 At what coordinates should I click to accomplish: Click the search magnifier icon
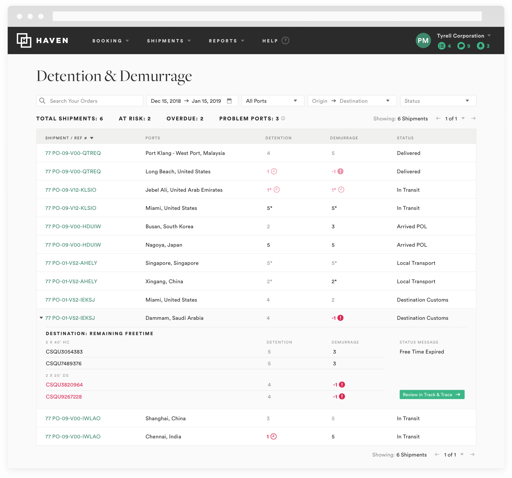click(42, 101)
